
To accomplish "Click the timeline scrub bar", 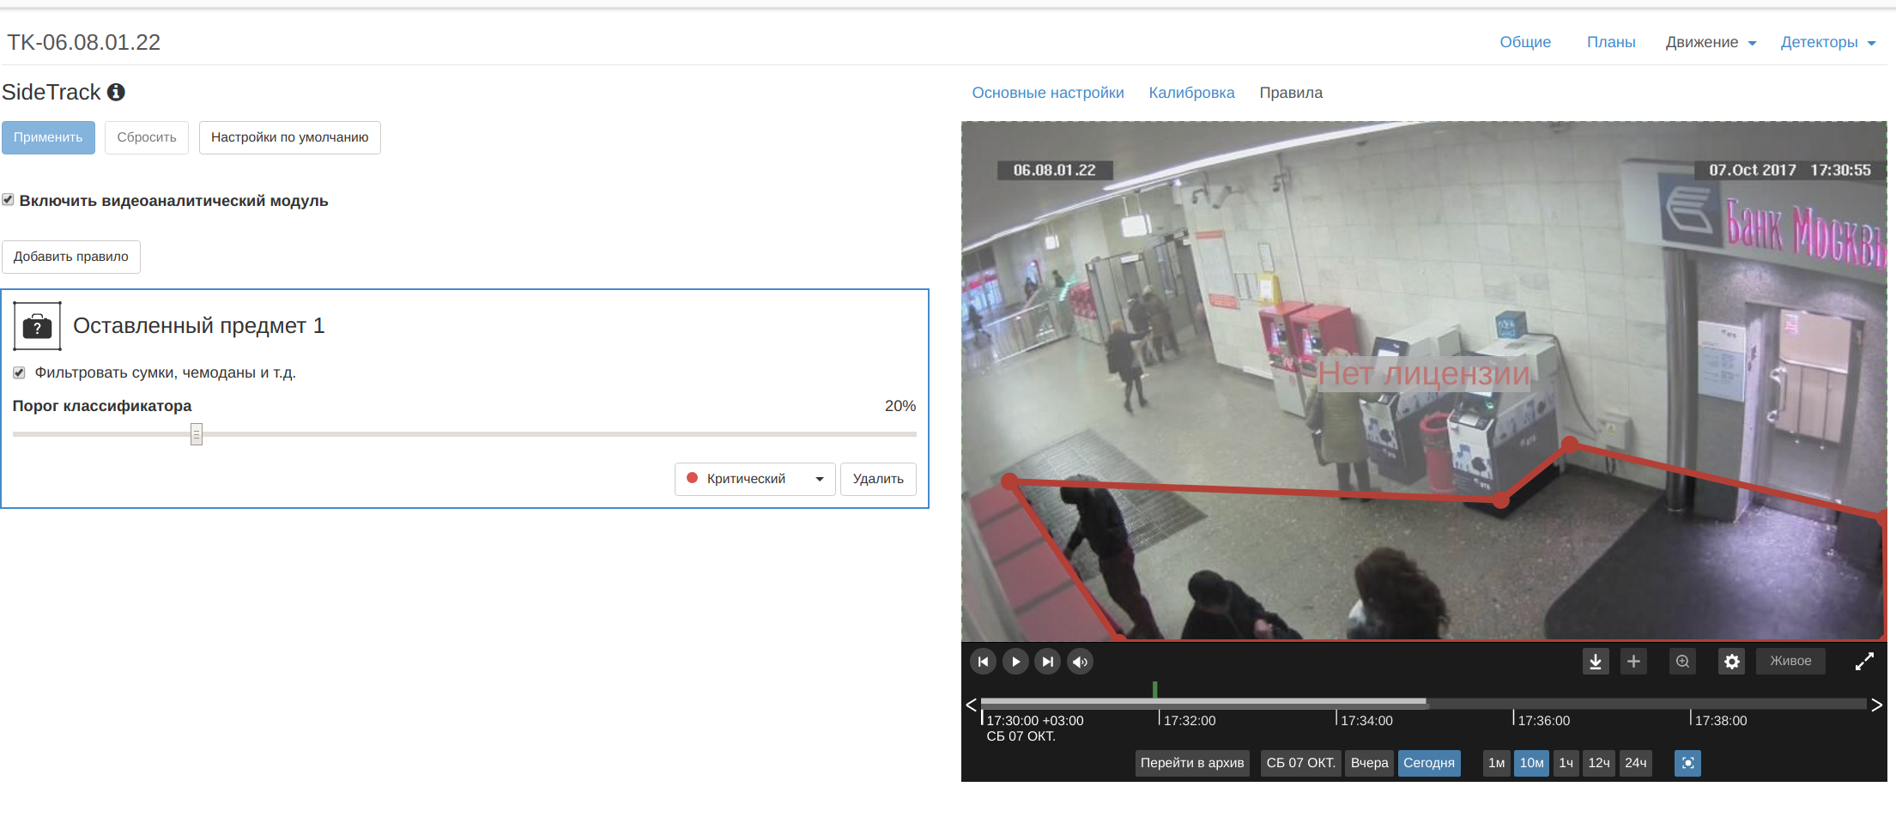I will (x=1423, y=703).
